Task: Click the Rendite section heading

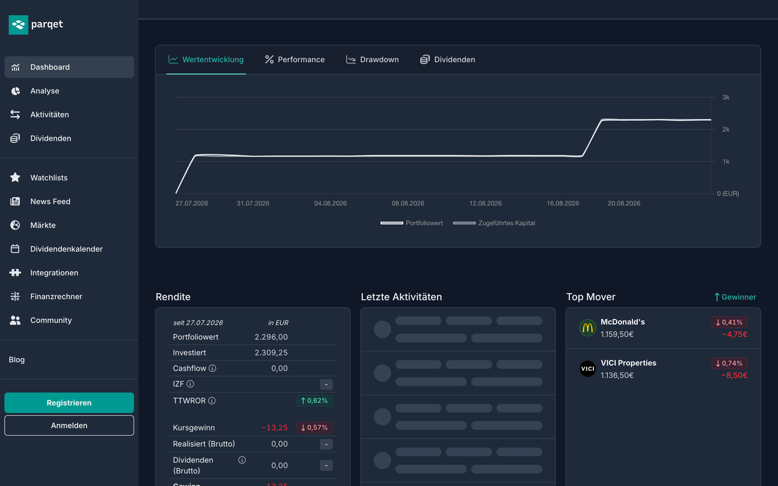Action: [x=173, y=297]
